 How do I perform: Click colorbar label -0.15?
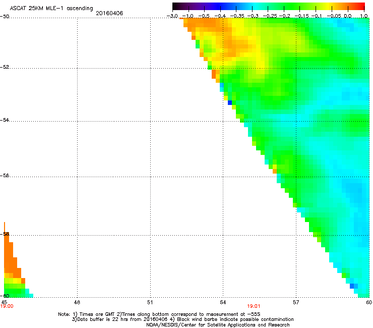tap(301, 16)
